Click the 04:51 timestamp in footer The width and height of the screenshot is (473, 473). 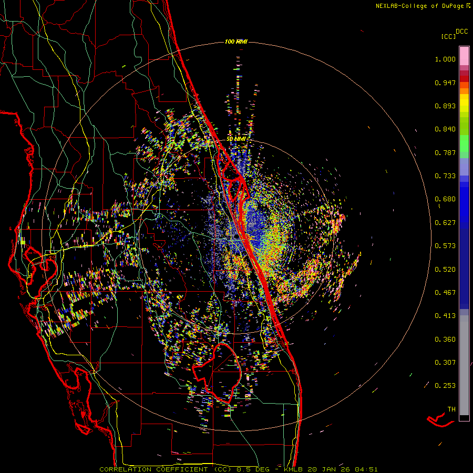pos(366,469)
